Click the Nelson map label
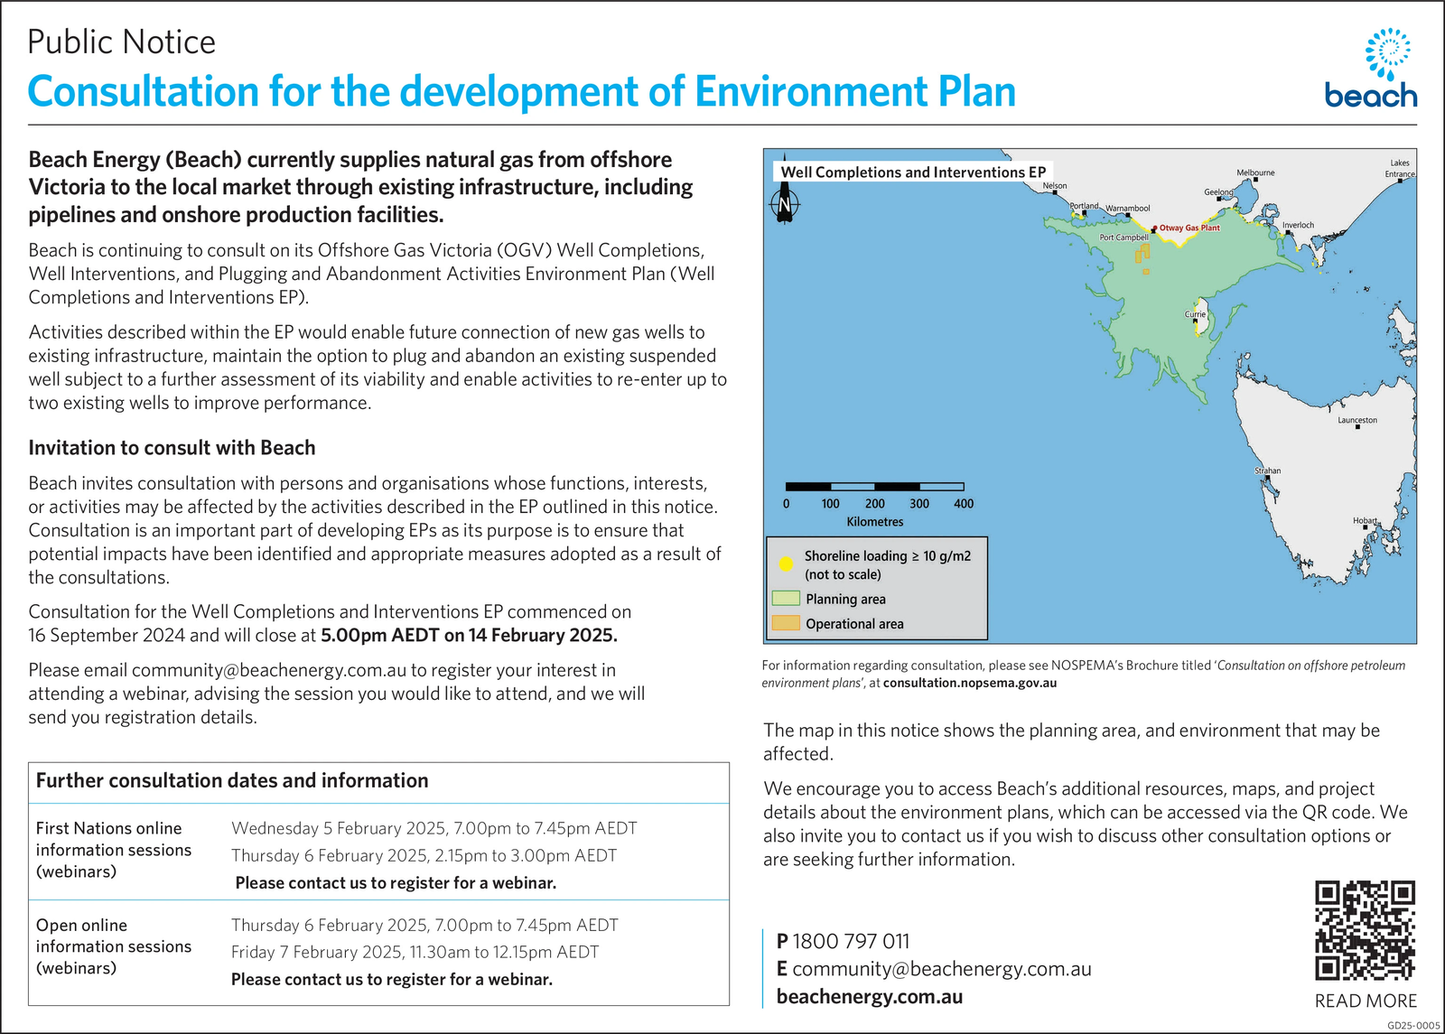Viewport: 1445px width, 1034px height. (1055, 186)
